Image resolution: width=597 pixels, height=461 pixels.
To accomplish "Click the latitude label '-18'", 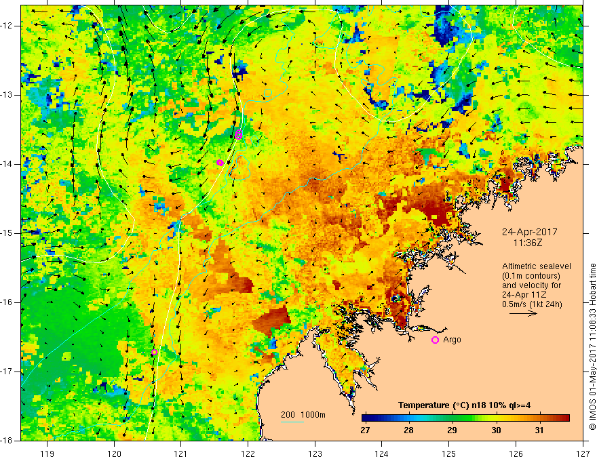I will coord(7,441).
